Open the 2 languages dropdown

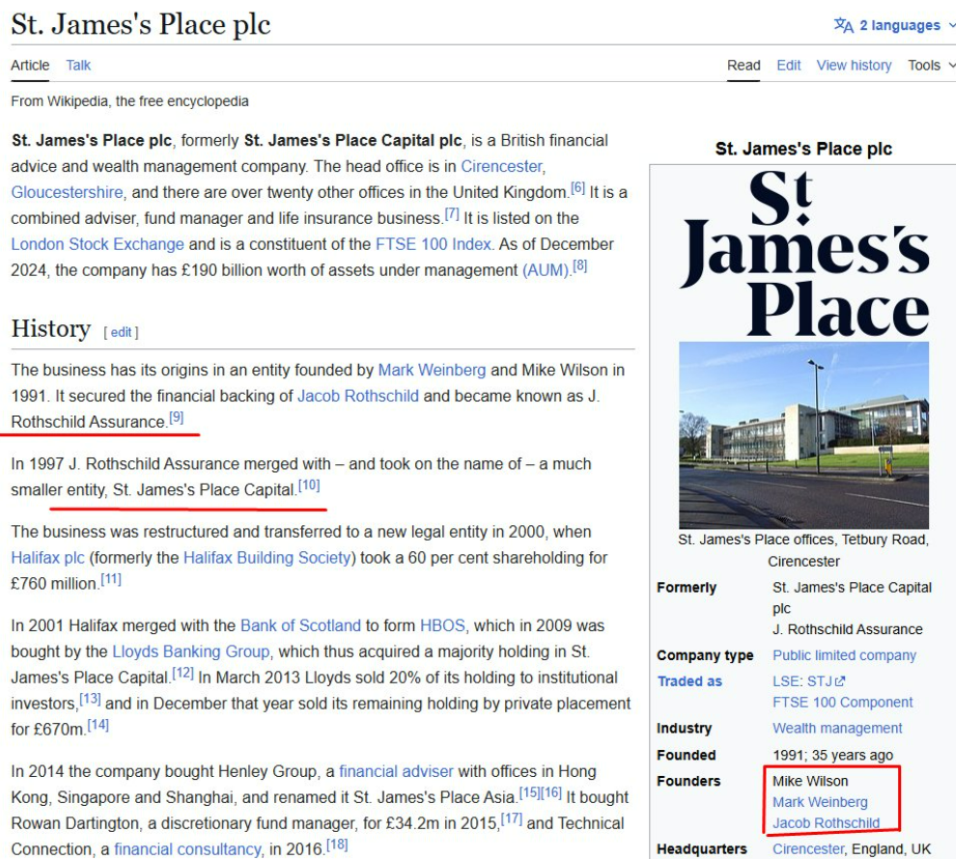point(894,25)
